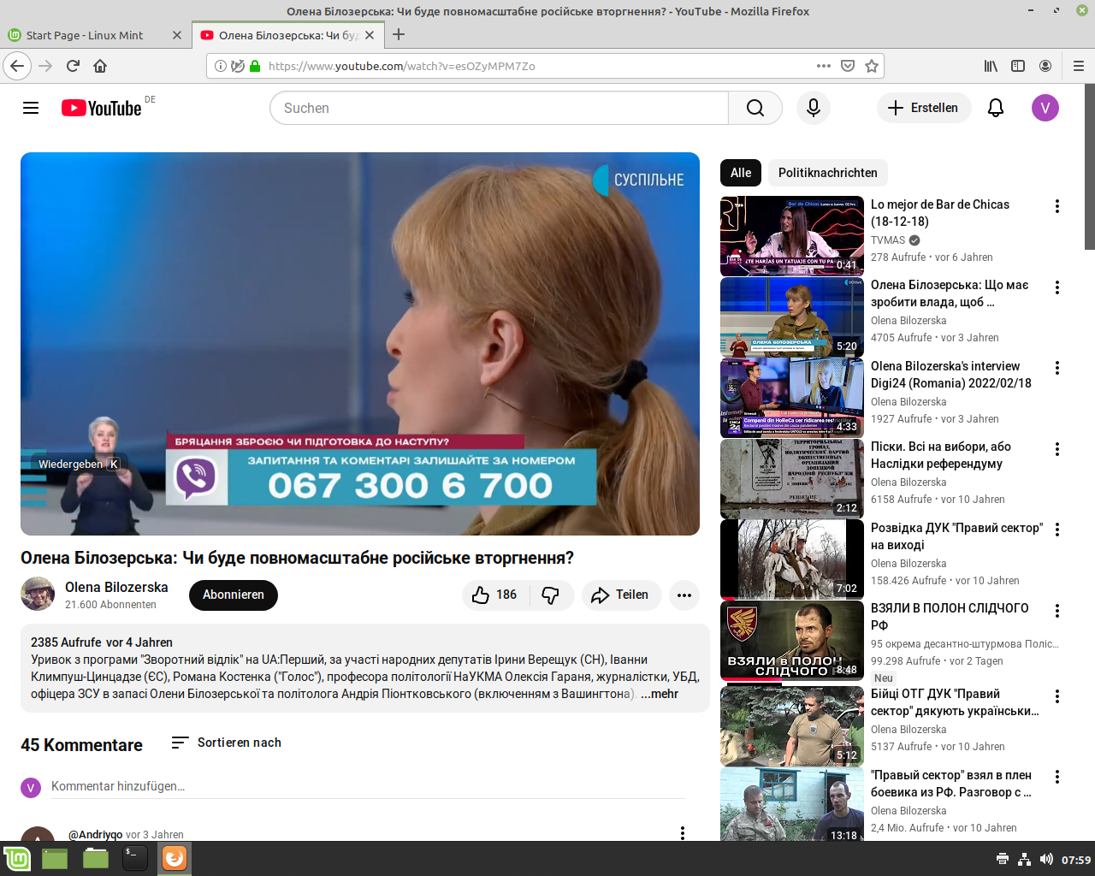Open TVMAS channel link in sidebar
The height and width of the screenshot is (876, 1095).
point(888,240)
